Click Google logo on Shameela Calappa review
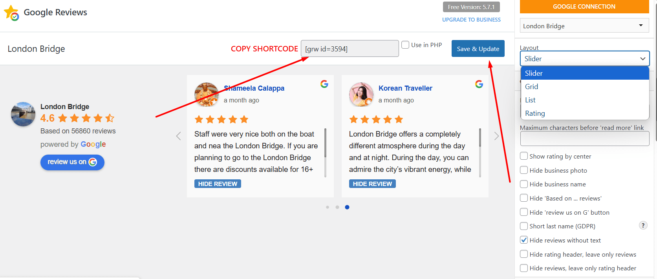This screenshot has height=279, width=657. tap(324, 84)
